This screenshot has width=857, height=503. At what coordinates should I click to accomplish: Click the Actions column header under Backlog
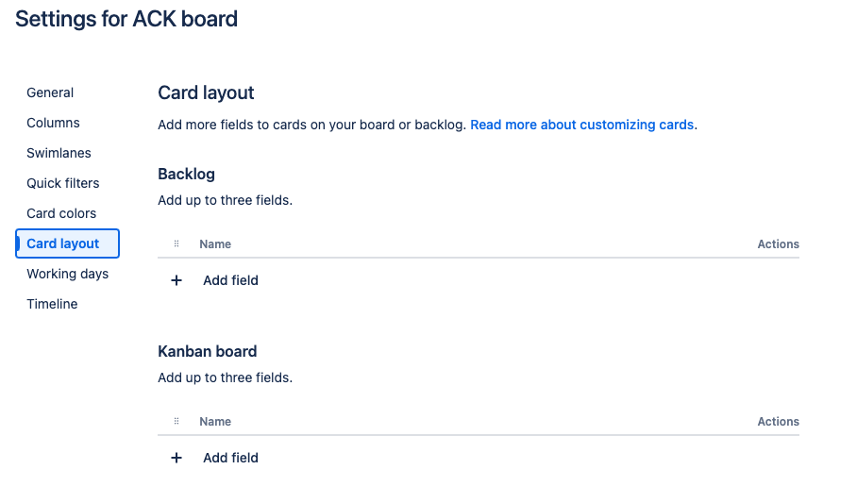(x=778, y=244)
